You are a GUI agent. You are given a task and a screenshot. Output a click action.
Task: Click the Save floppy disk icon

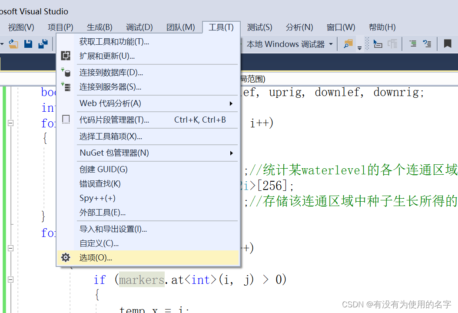click(x=28, y=44)
